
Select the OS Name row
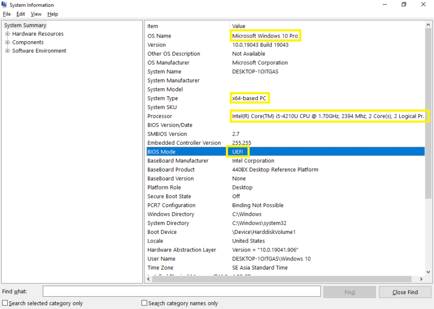click(285, 36)
